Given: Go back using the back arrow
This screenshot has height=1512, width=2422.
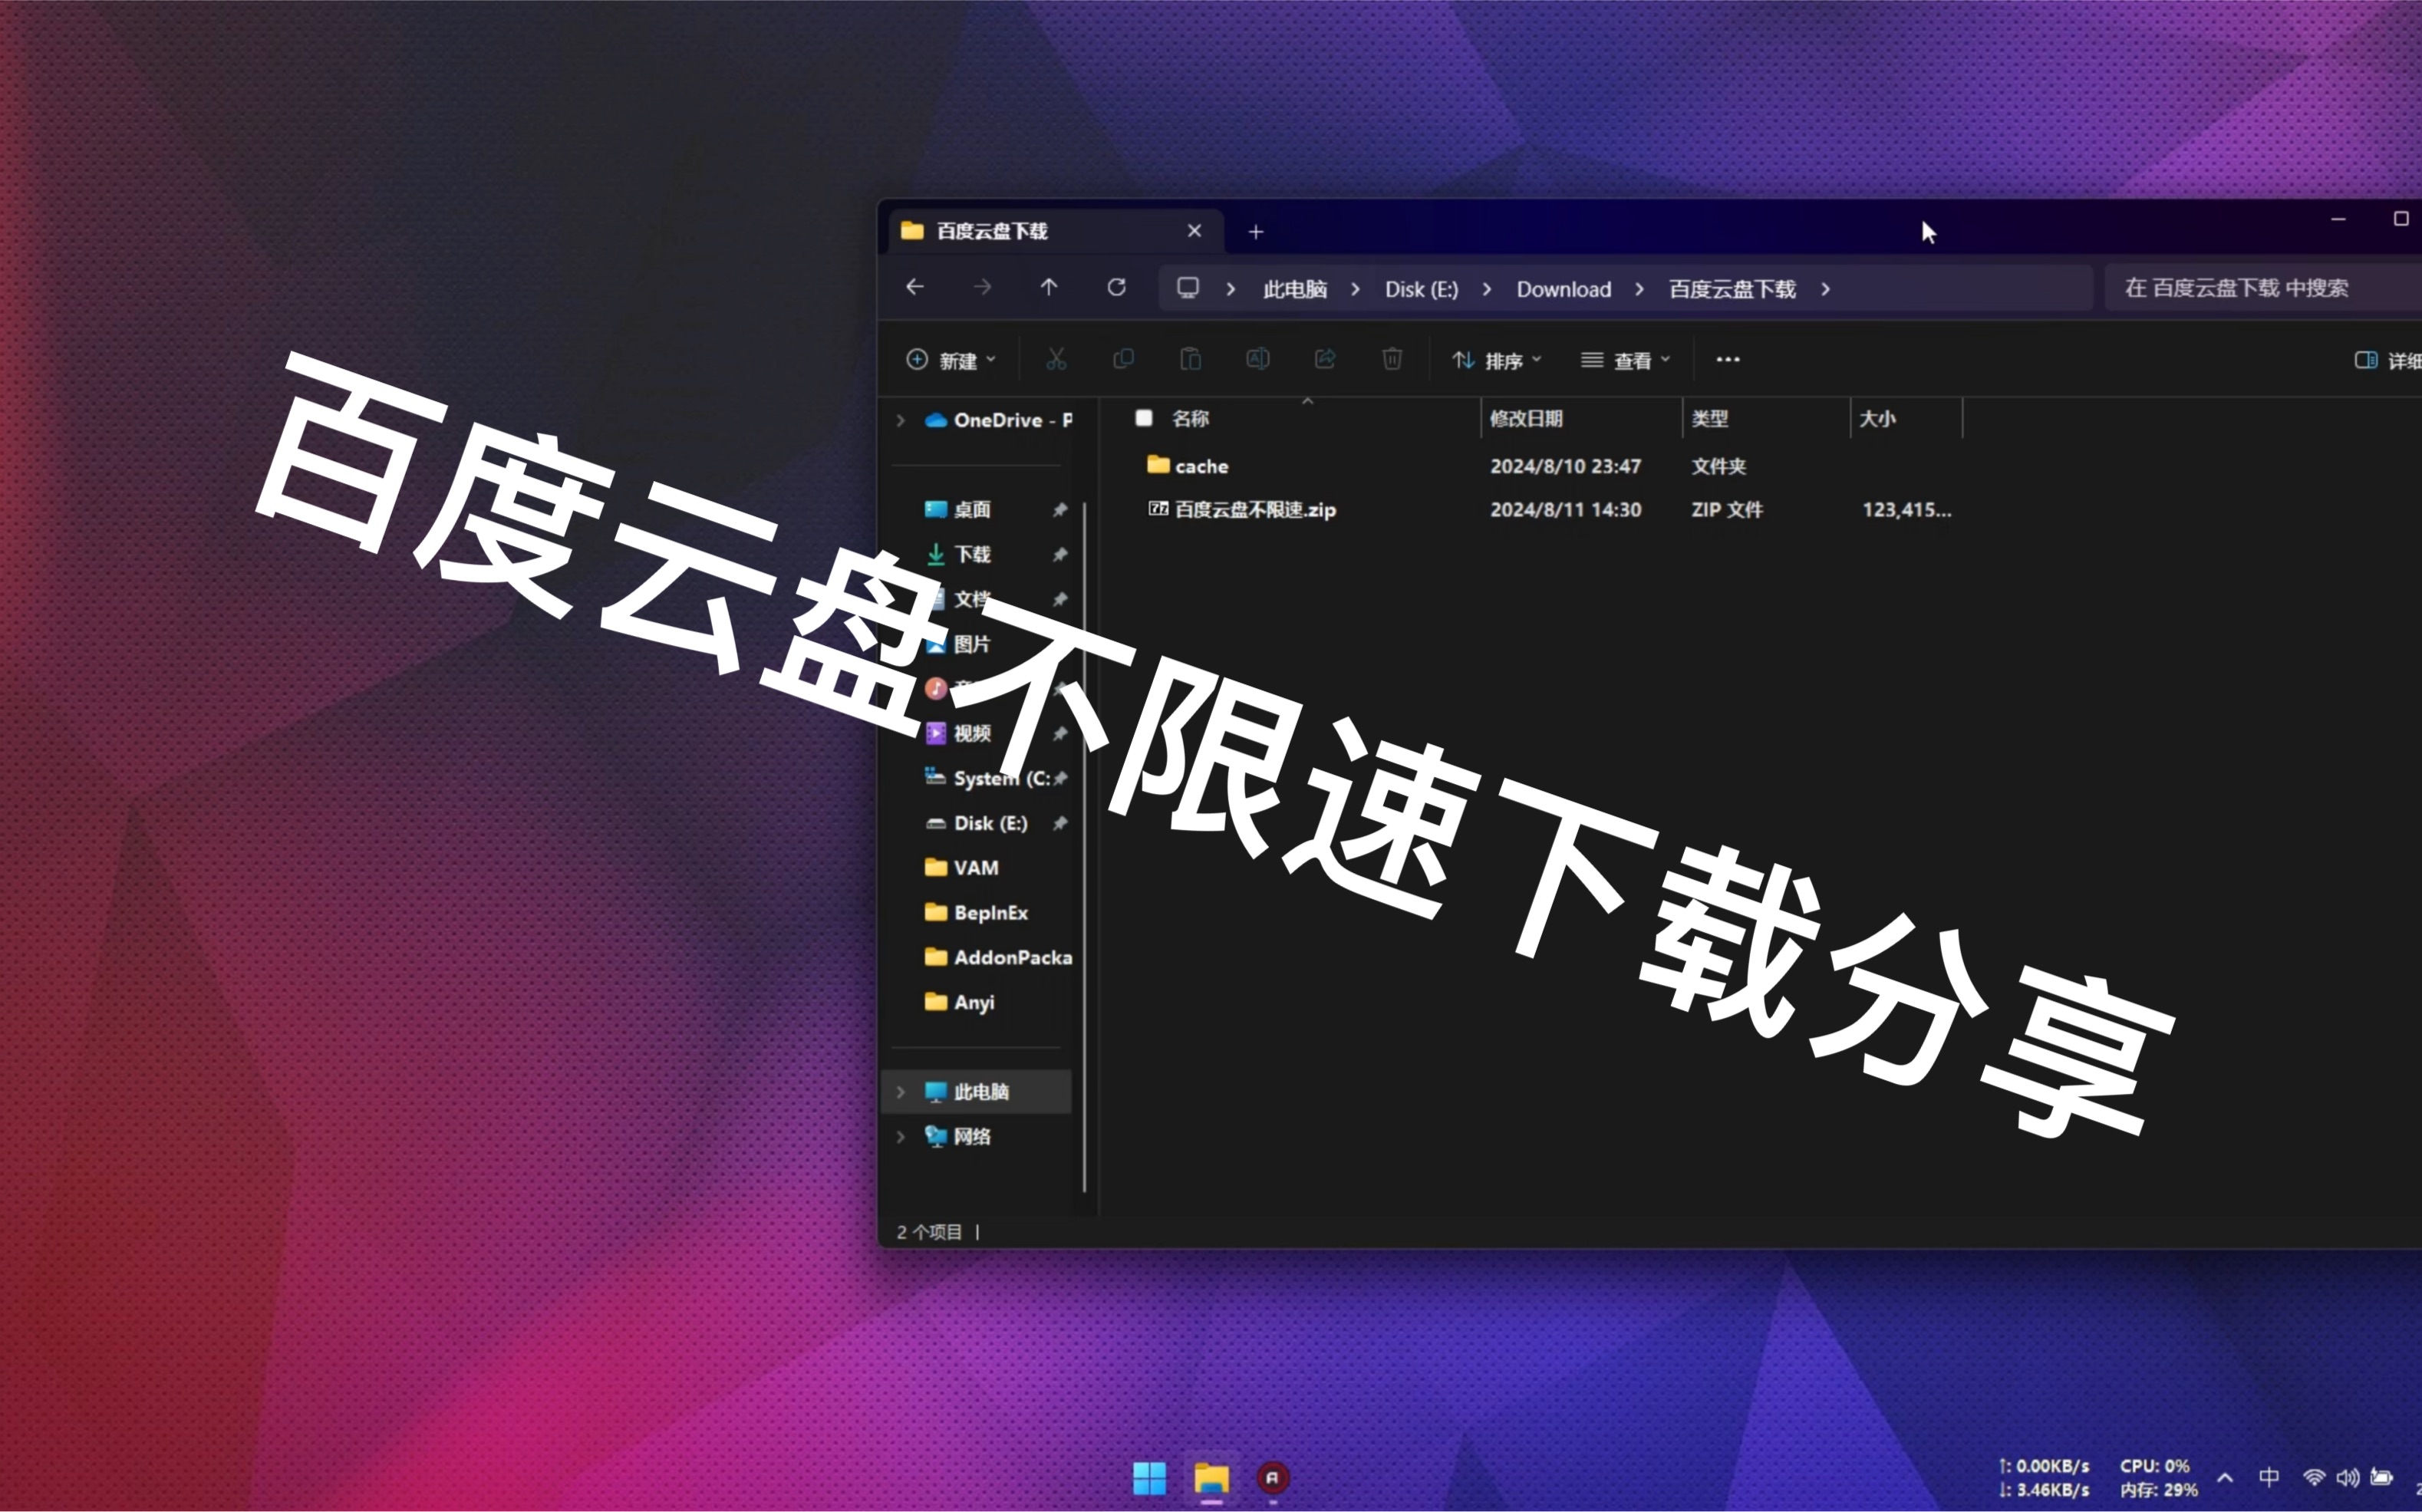Looking at the screenshot, I should 914,288.
